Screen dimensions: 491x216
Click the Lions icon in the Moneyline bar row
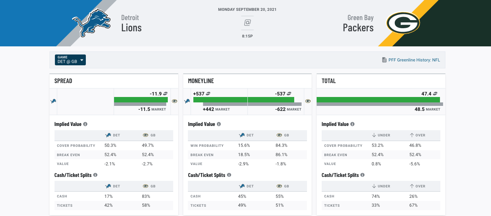coord(187,101)
